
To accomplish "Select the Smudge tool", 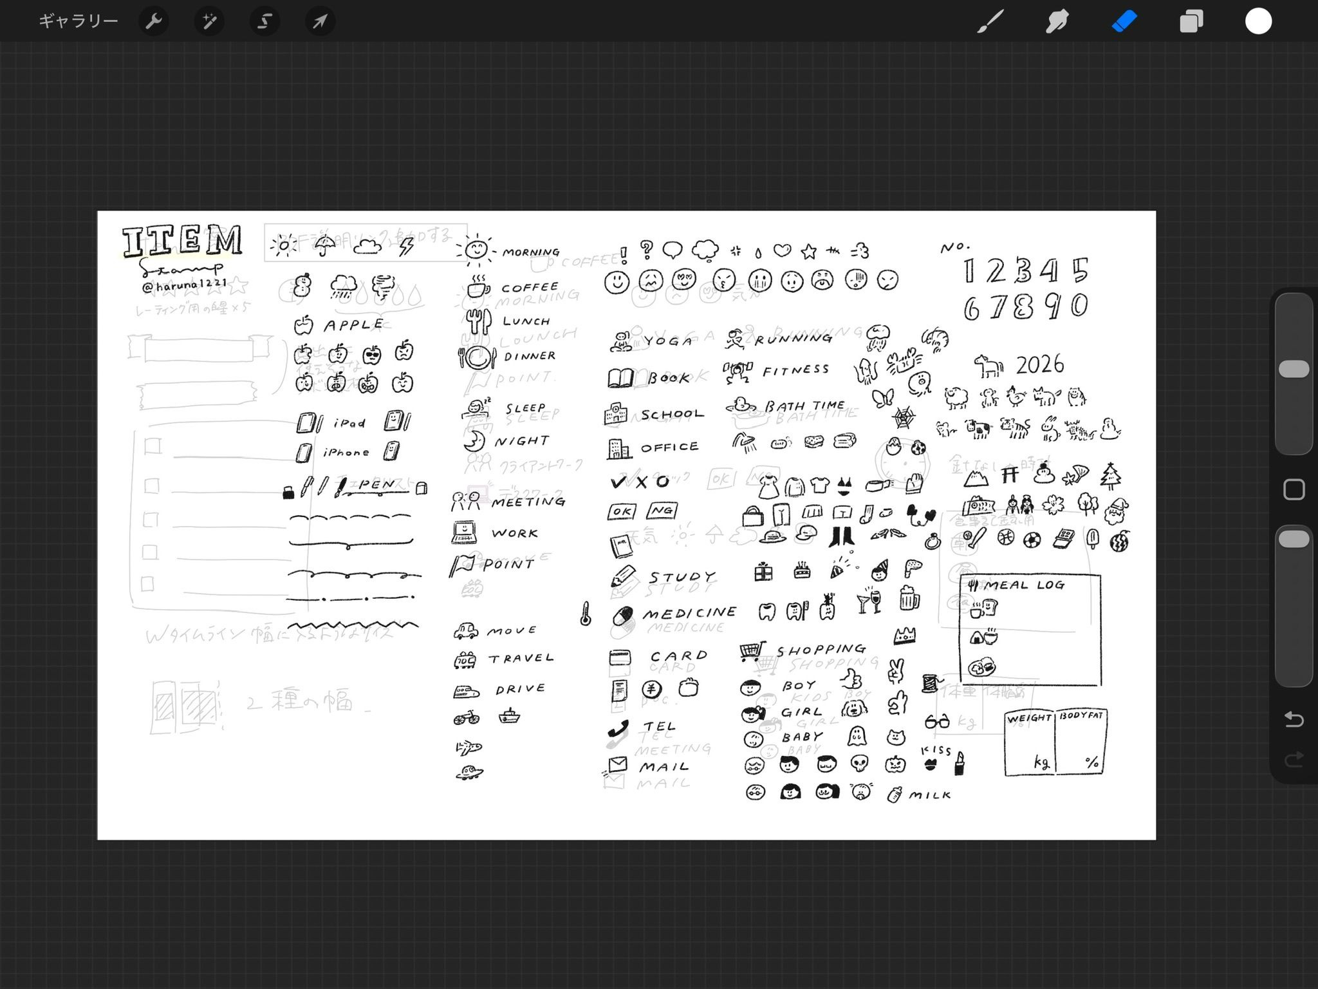I will pos(1057,21).
